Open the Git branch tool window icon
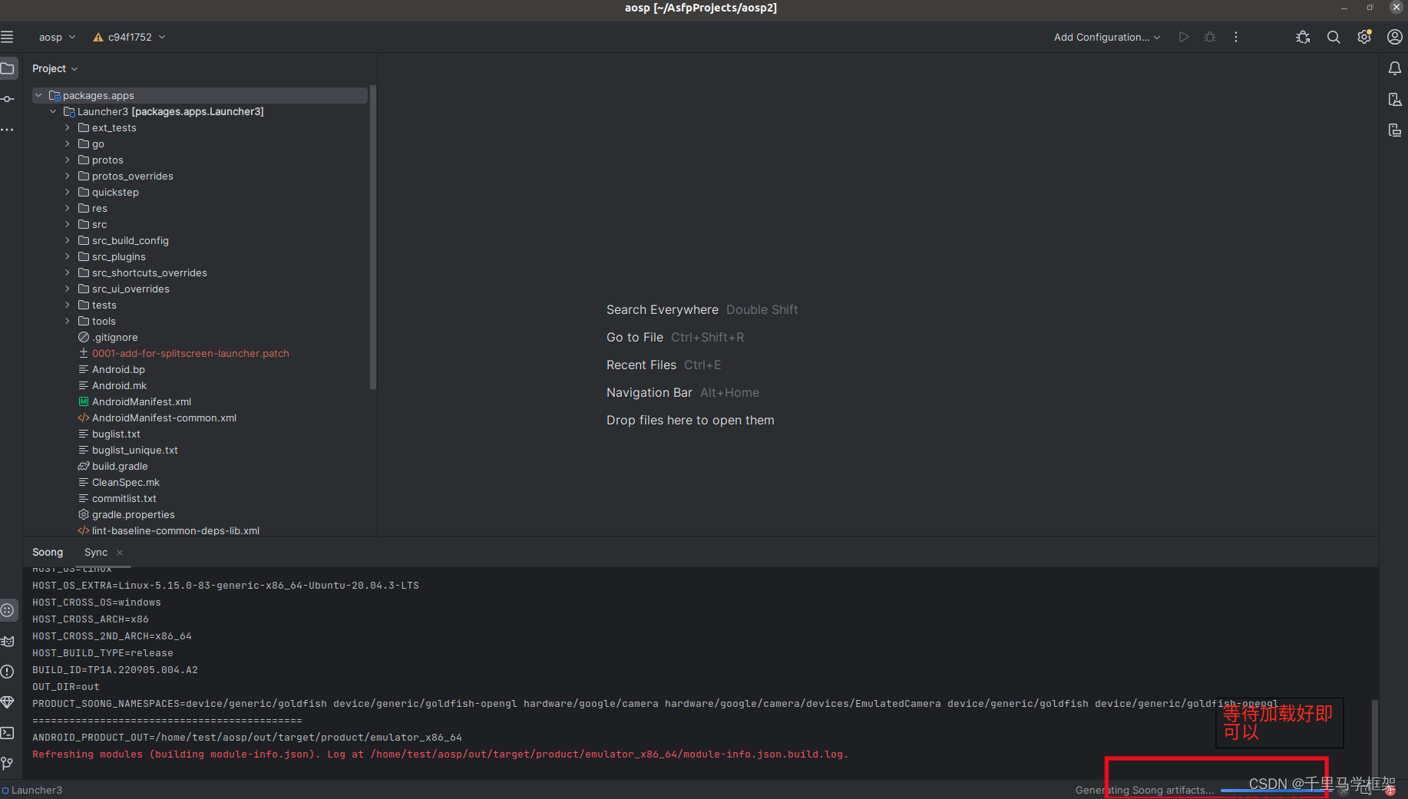Image resolution: width=1408 pixels, height=799 pixels. tap(8, 763)
